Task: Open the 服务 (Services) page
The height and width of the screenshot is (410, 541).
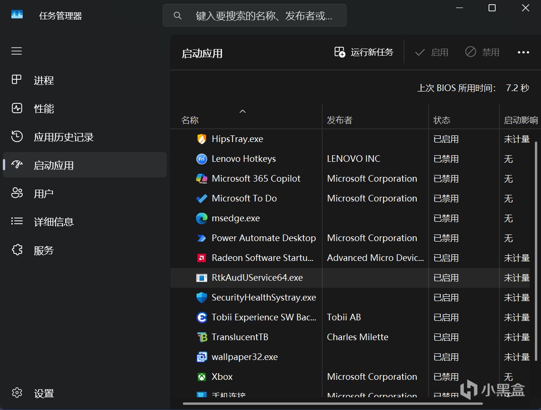Action: tap(43, 251)
